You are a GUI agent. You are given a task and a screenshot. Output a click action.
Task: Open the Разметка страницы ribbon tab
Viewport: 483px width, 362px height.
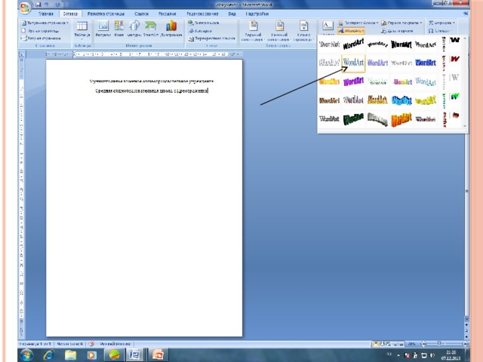106,14
